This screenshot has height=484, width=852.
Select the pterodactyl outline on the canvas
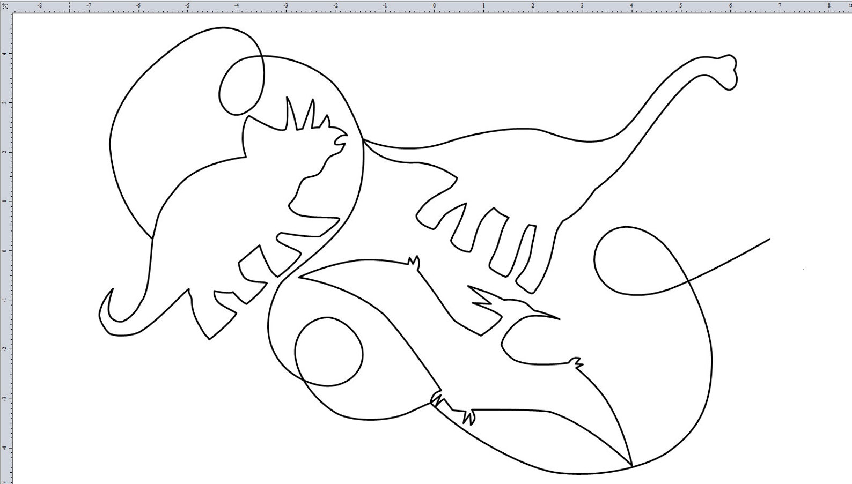tap(465, 361)
